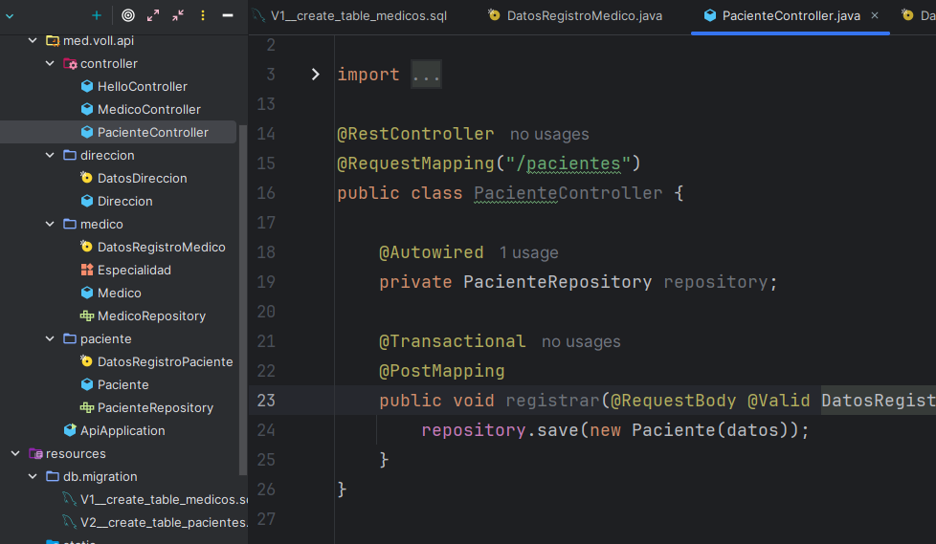The width and height of the screenshot is (936, 544).
Task: Open Direccion class in tree
Action: [124, 201]
